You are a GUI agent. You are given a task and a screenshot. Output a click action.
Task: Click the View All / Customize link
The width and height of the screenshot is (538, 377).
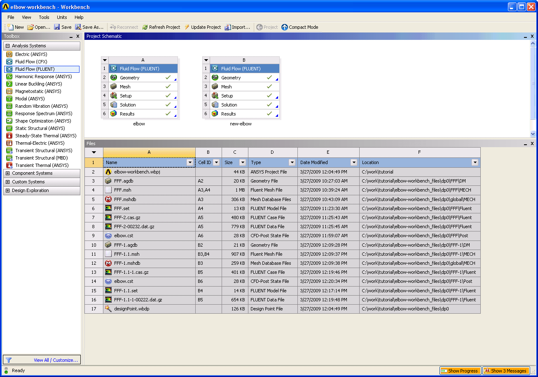tap(56, 360)
